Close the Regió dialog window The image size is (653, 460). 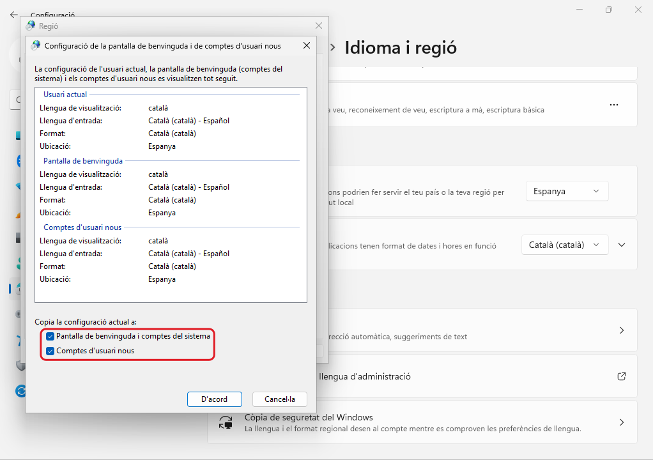pos(319,26)
